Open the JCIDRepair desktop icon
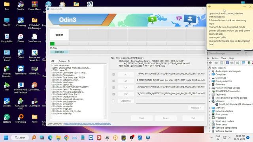Screen dimensions: 253x142 click(x=34, y=102)
